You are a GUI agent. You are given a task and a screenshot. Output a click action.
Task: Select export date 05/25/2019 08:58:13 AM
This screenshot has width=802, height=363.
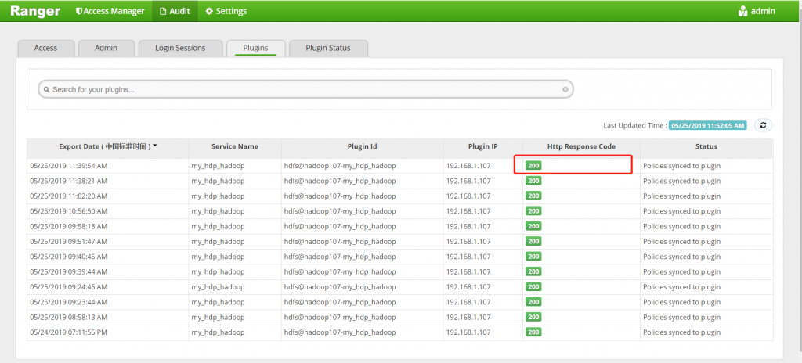[x=69, y=318]
